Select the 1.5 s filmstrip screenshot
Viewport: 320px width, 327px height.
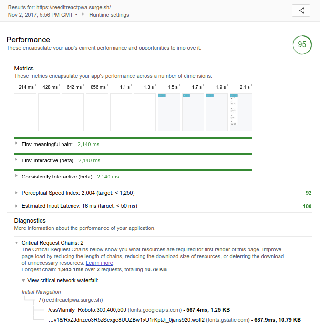pos(169,112)
